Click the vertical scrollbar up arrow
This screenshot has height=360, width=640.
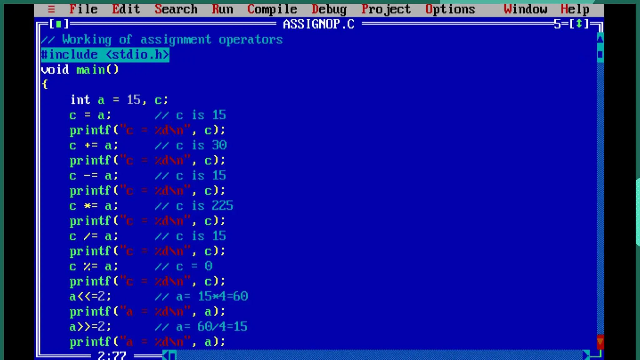(600, 39)
